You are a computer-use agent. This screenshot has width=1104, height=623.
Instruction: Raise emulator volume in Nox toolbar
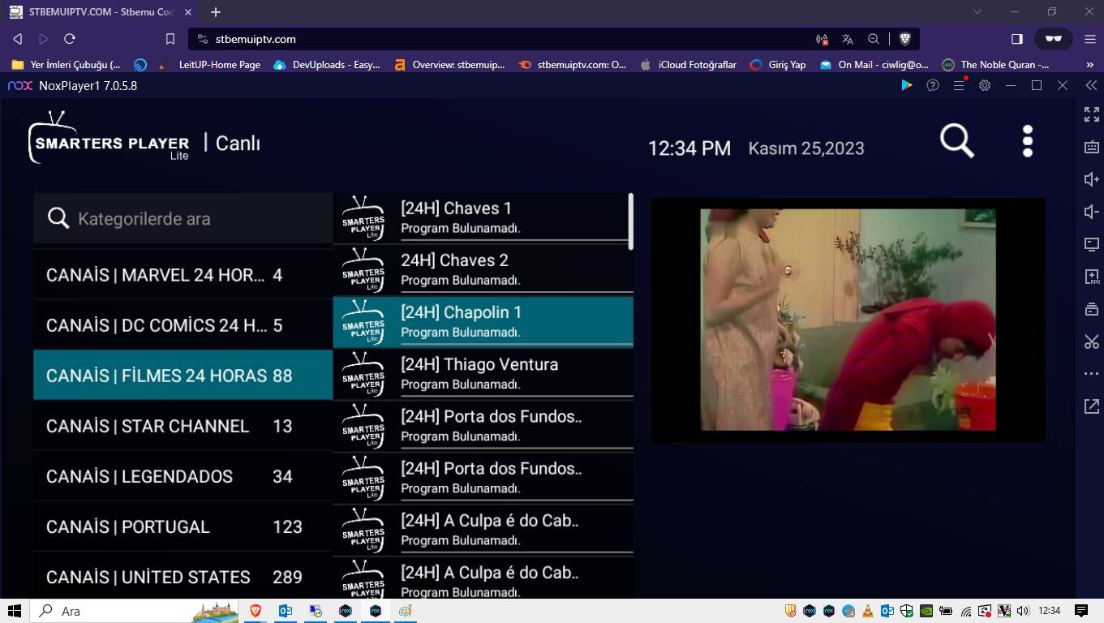pyautogui.click(x=1092, y=179)
